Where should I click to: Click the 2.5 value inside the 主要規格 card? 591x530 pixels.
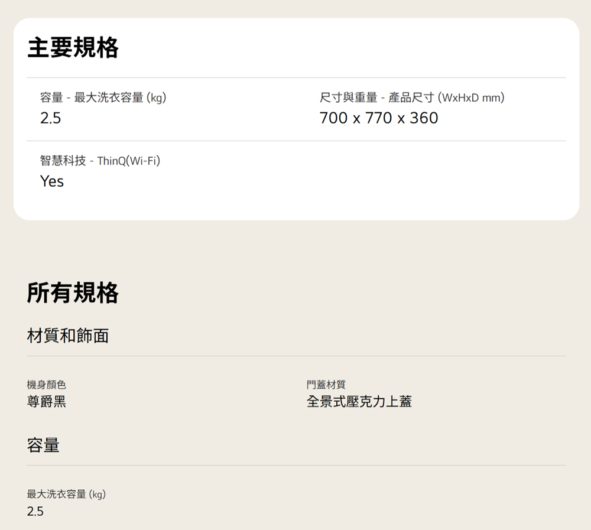(x=50, y=118)
